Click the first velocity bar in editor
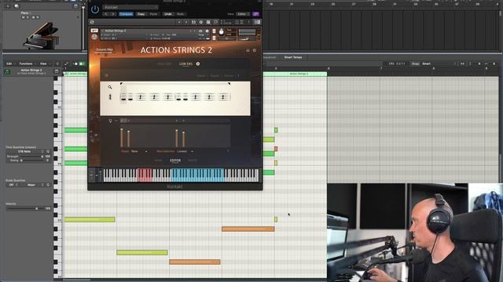The image size is (503, 282). (x=122, y=138)
